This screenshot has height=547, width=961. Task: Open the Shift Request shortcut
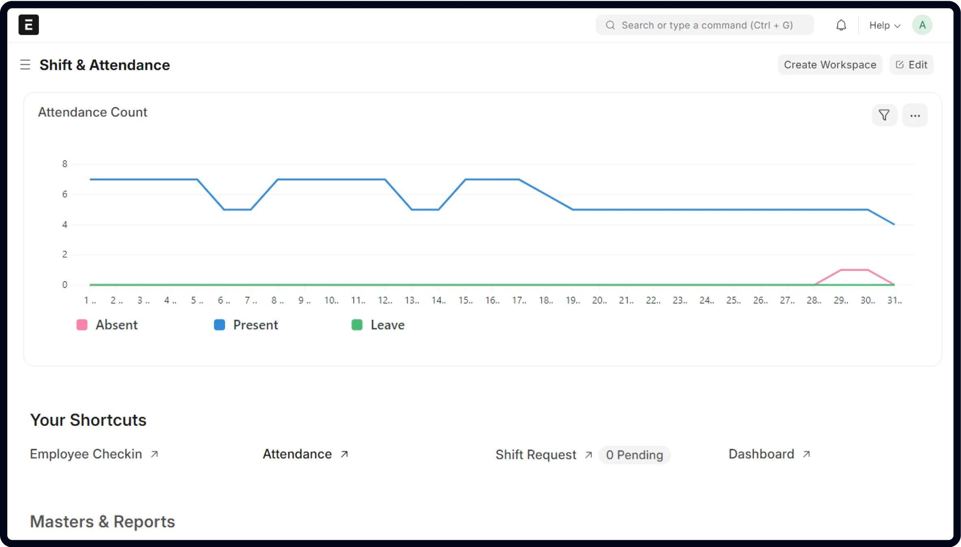coord(535,454)
